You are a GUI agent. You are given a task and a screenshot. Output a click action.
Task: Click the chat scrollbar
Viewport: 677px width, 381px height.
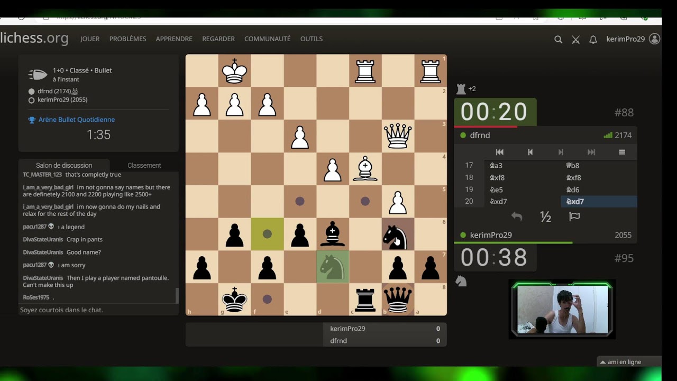point(177,295)
